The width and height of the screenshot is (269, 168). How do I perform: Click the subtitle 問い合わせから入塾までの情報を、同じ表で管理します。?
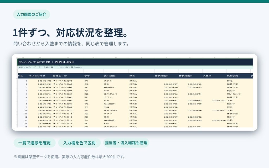[x=71, y=44]
